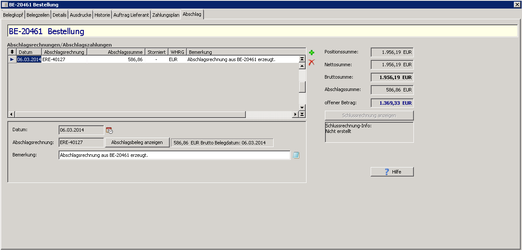Viewport: 522px width, 250px height.
Task: Select the row marker arrow of the ERE-40127 row
Action: coord(12,59)
